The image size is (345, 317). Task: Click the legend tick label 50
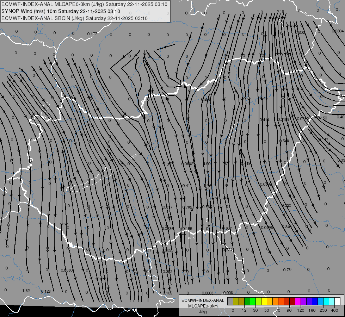pyautogui.click(x=267, y=310)
